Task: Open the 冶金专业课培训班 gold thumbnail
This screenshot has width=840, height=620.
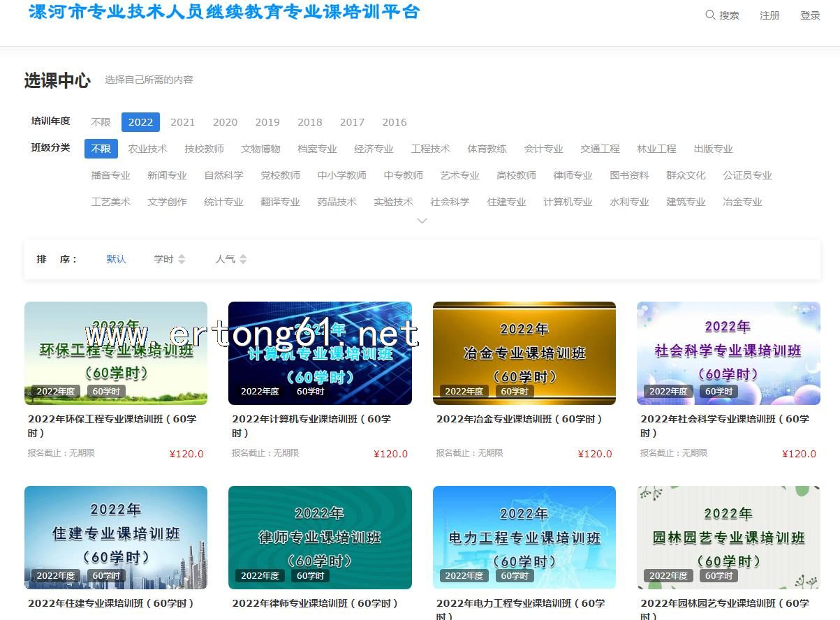Action: tap(524, 353)
